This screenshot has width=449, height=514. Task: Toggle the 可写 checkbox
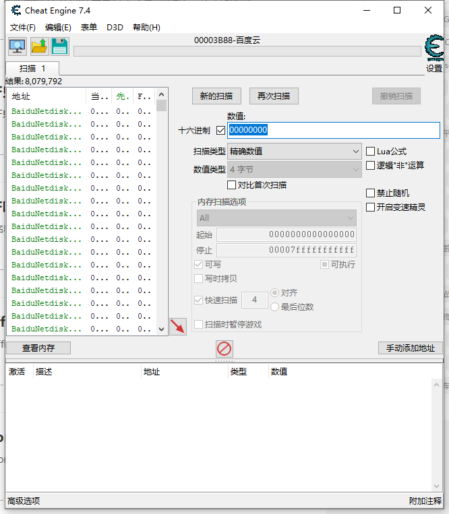(198, 264)
